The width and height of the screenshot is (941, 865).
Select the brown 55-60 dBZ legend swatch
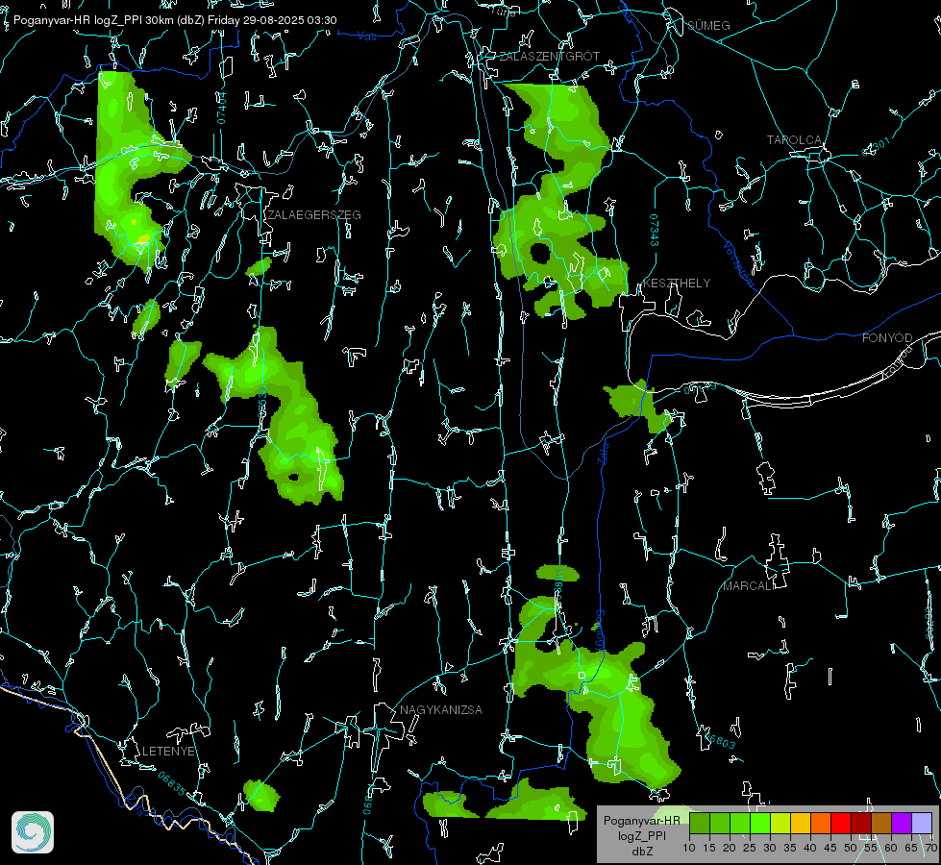(x=881, y=823)
